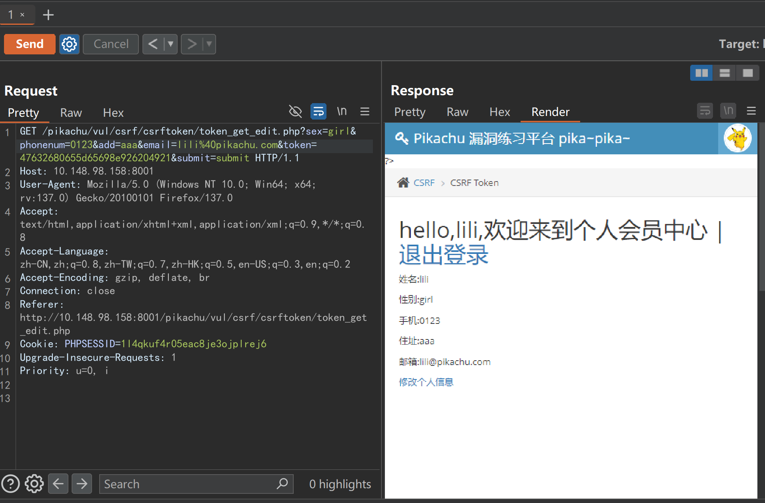Expand the back history dropdown arrow
This screenshot has height=503, width=765.
(171, 44)
